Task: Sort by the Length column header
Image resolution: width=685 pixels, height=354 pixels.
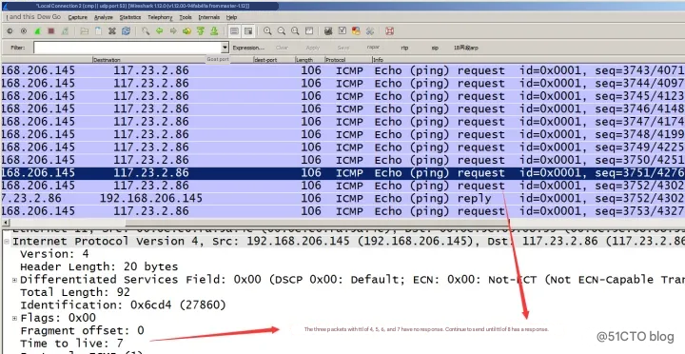Action: coord(309,60)
